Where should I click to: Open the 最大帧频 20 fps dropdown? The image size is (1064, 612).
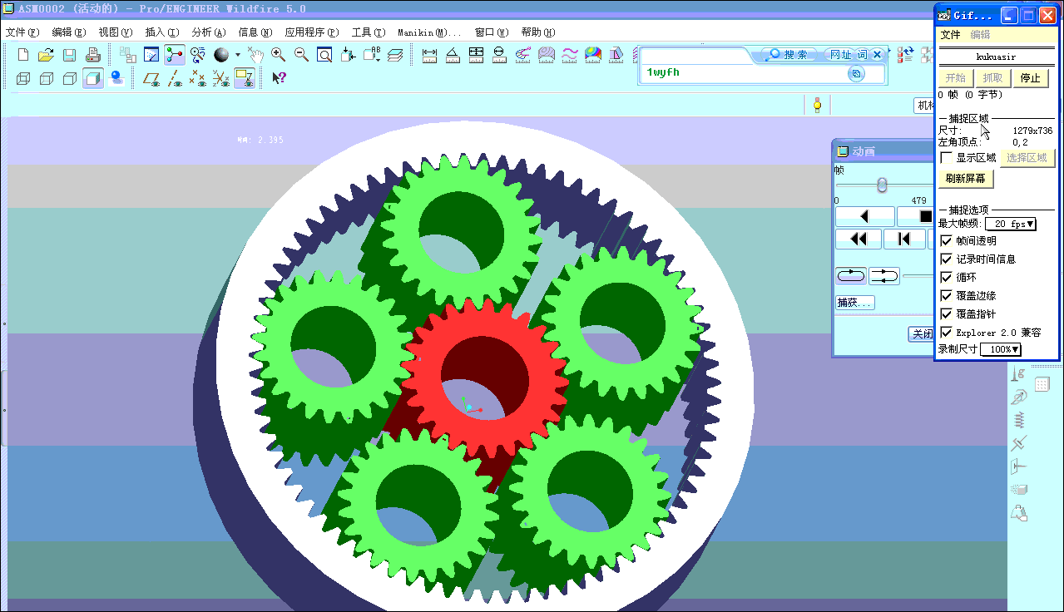(x=1010, y=225)
